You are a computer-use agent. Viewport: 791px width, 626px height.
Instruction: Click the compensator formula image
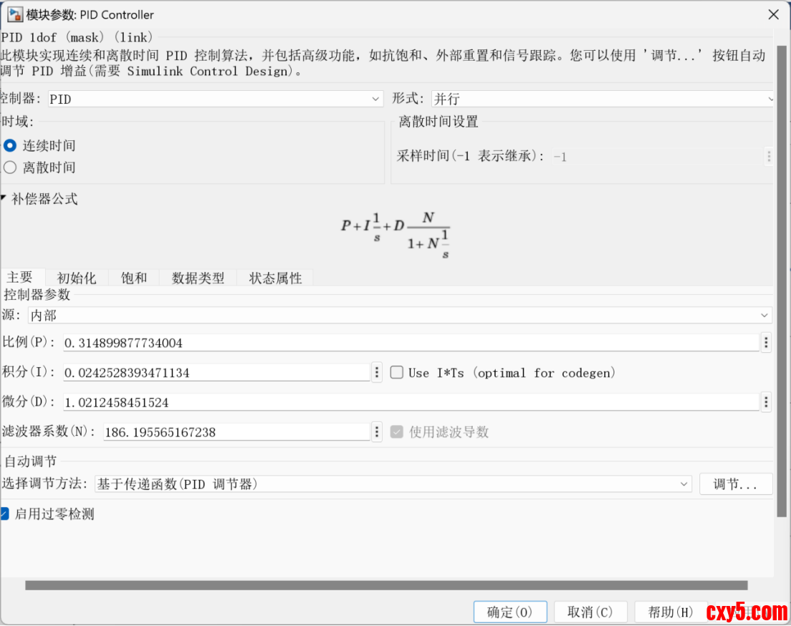point(395,235)
